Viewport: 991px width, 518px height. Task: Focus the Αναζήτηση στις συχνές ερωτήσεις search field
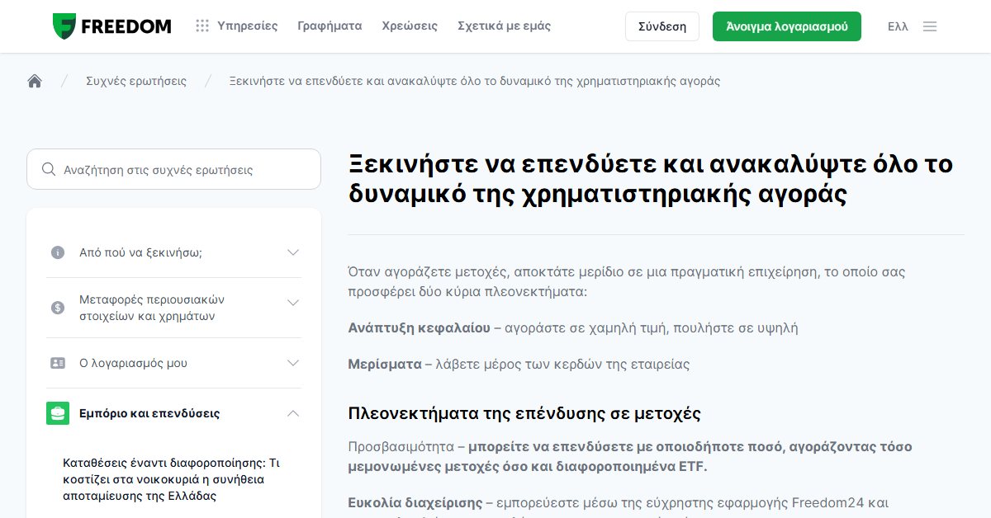173,169
